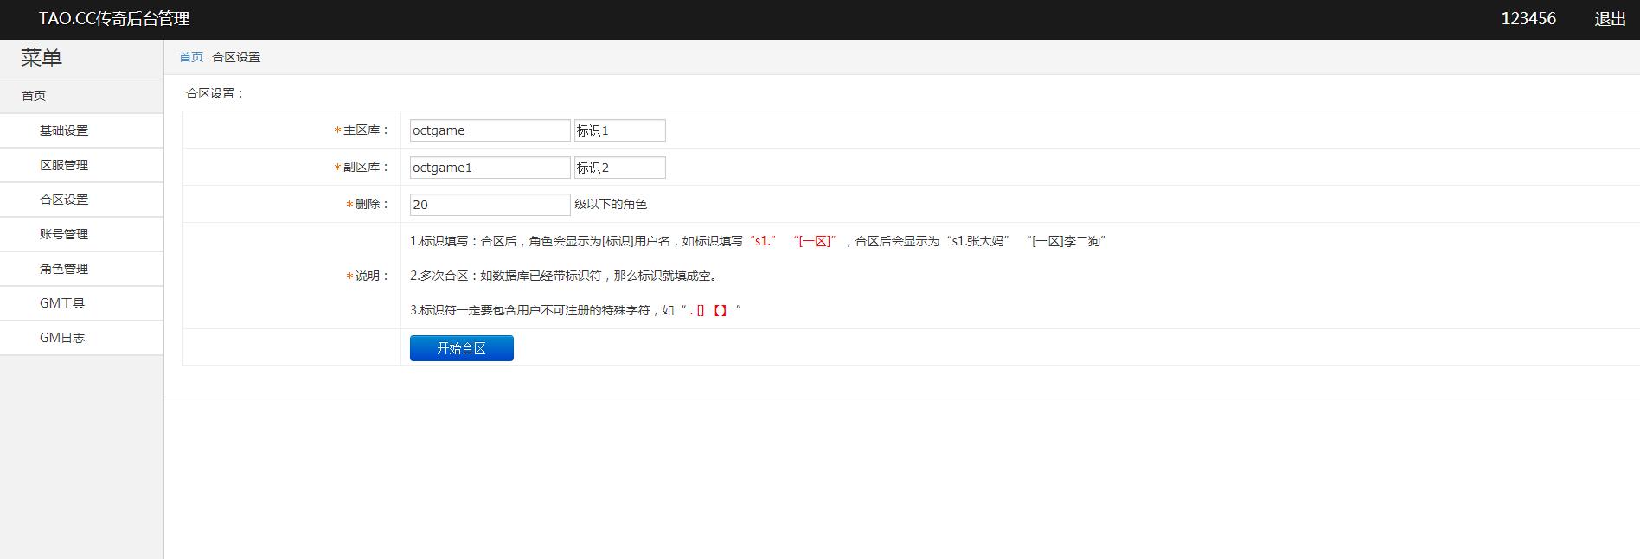Focus the 副区库 field containing octgame1
The image size is (1640, 559).
490,168
